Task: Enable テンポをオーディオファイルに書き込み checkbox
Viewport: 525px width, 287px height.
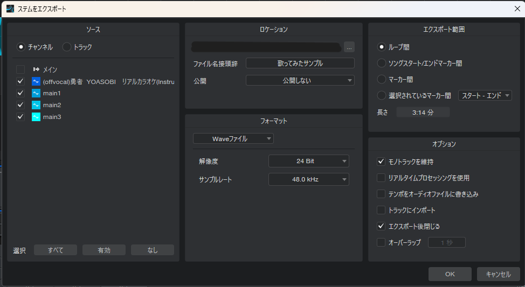Action: pos(381,194)
